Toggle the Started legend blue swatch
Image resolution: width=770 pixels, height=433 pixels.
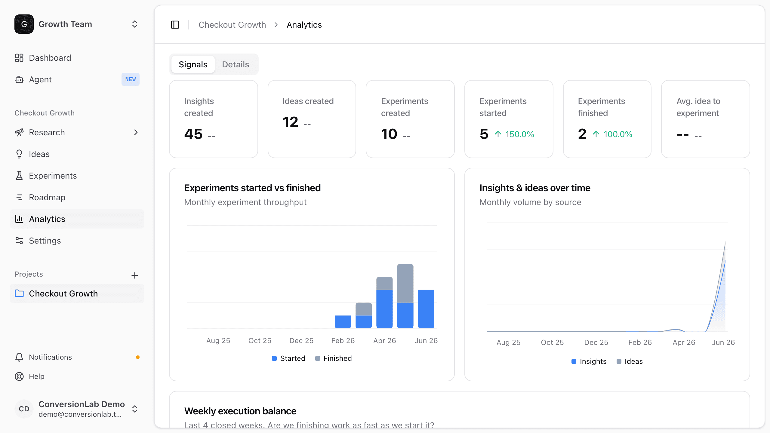[274, 358]
